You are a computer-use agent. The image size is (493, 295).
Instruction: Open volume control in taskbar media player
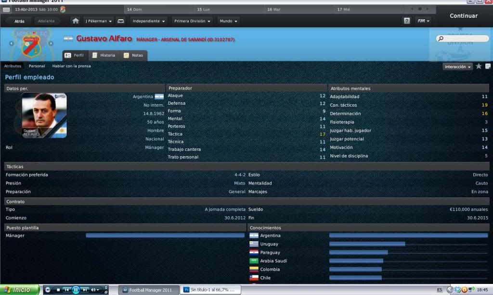[95, 290]
